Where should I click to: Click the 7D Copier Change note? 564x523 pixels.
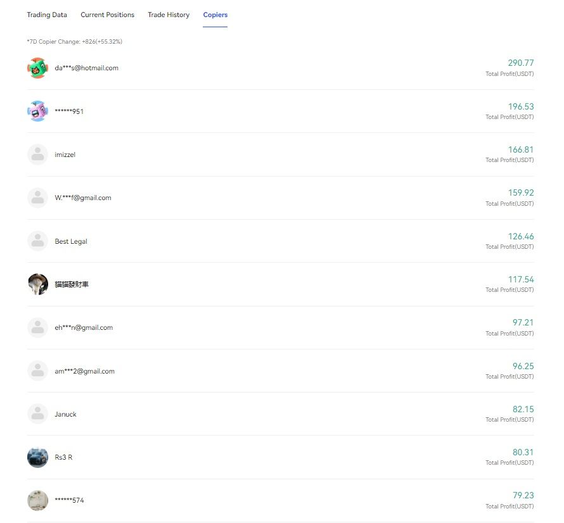point(74,42)
